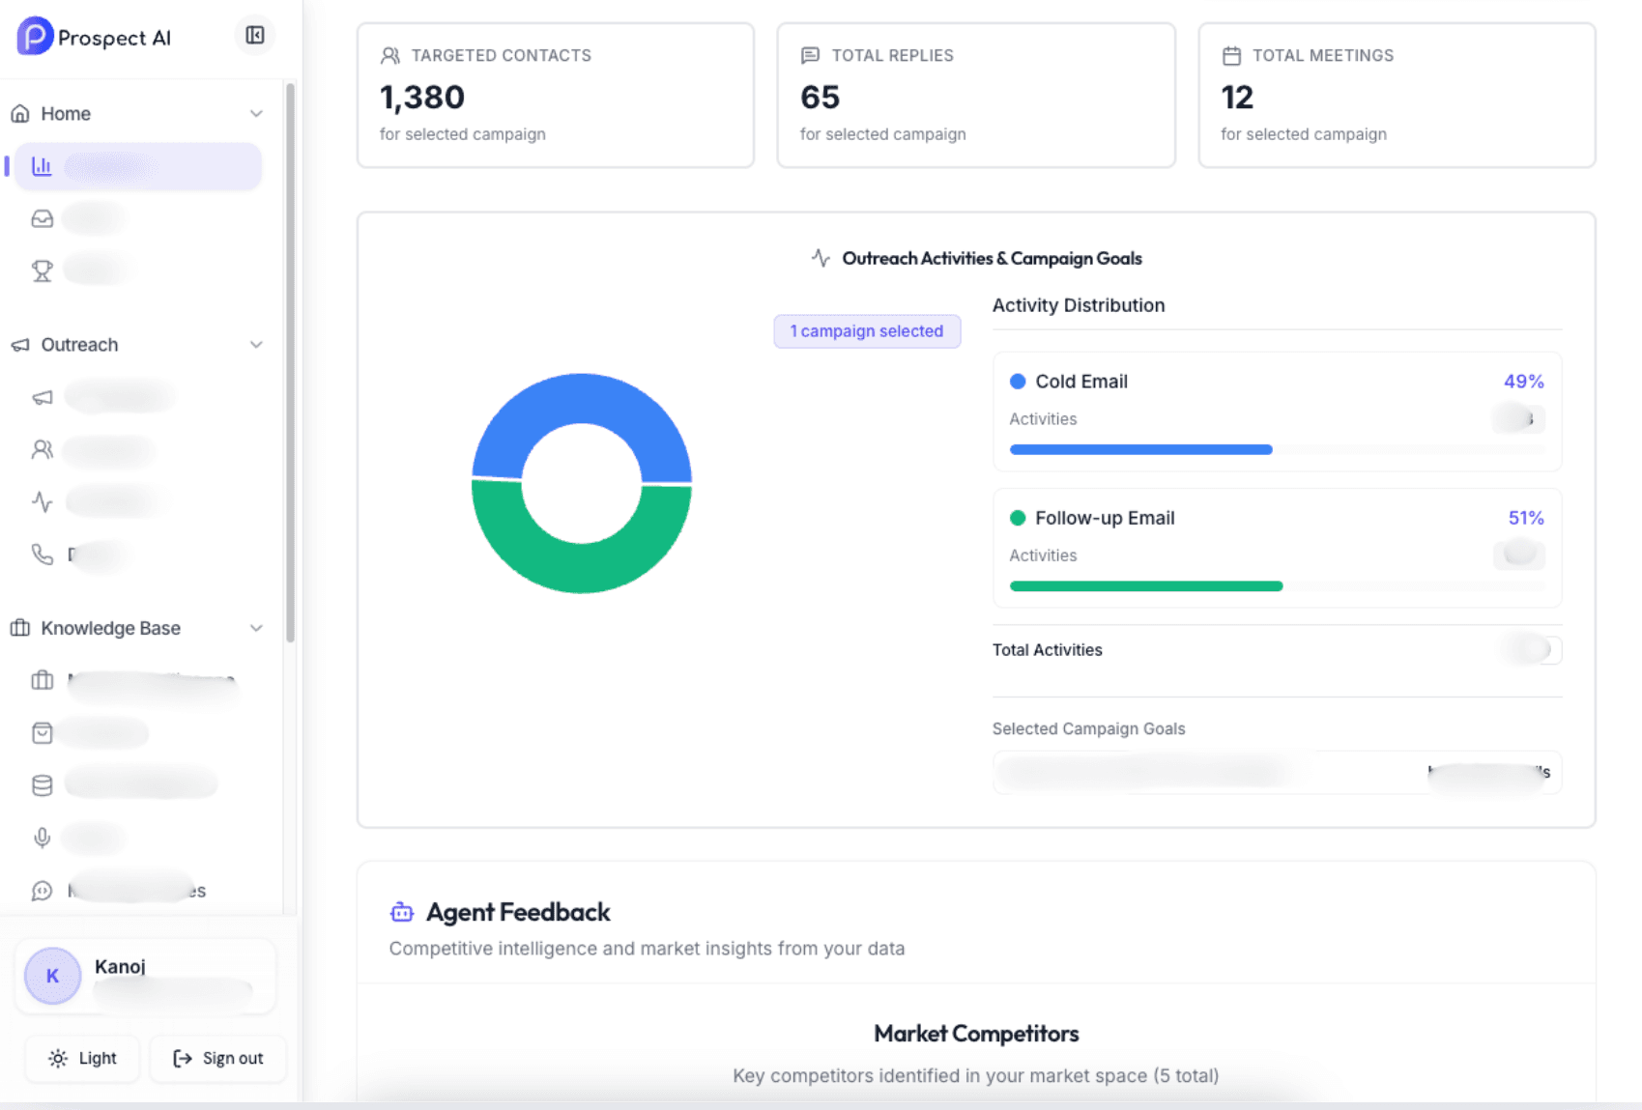Open the contacts people icon in sidebar
The height and width of the screenshot is (1110, 1642).
[x=42, y=450]
